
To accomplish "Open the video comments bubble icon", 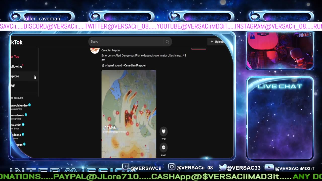I will (x=164, y=148).
